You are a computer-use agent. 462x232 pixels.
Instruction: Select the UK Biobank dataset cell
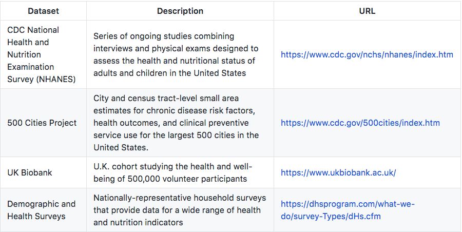[43, 172]
